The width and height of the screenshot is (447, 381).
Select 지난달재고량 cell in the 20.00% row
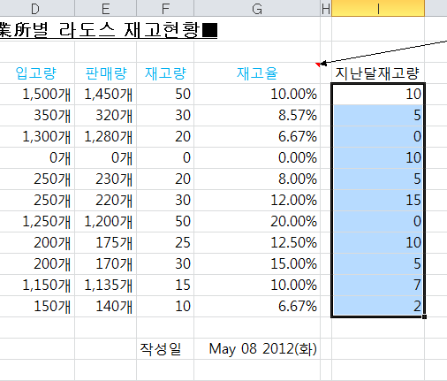pyautogui.click(x=378, y=222)
